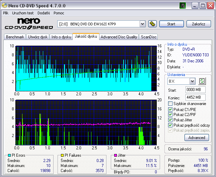Click the green floppy save icon in title bar
The height and width of the screenshot is (177, 216).
[x=183, y=6]
